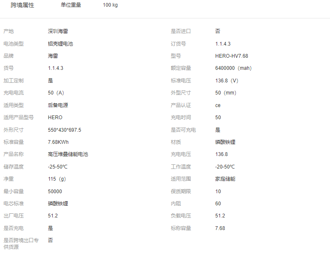The height and width of the screenshot is (253, 330).
Task: Click the unit weight value 100 kg
Action: (x=110, y=5)
